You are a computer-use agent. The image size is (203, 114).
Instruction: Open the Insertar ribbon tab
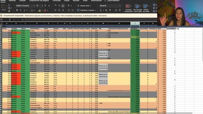click(12, 1)
